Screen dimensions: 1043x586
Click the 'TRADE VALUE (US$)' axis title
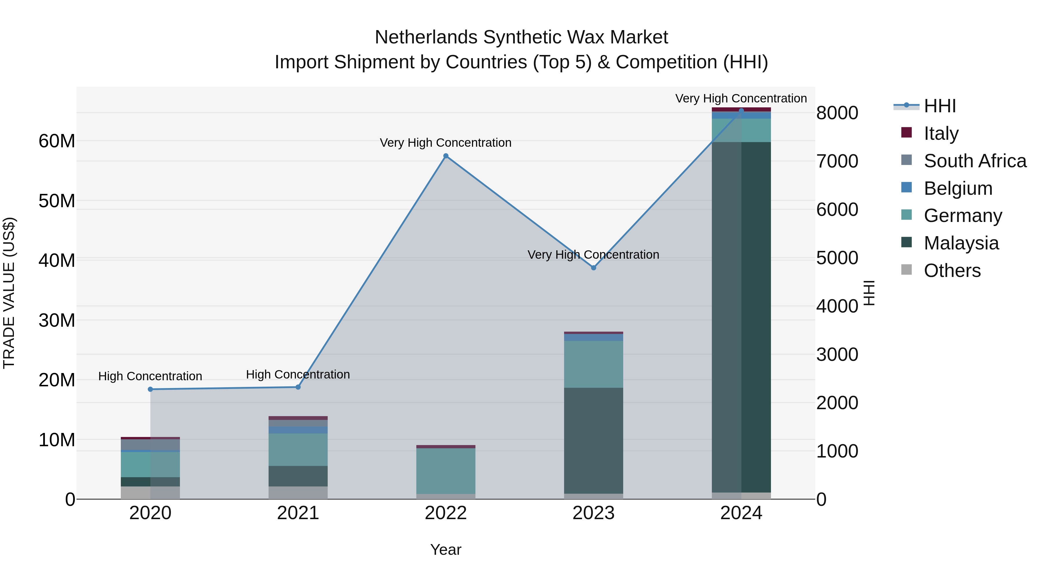click(9, 293)
